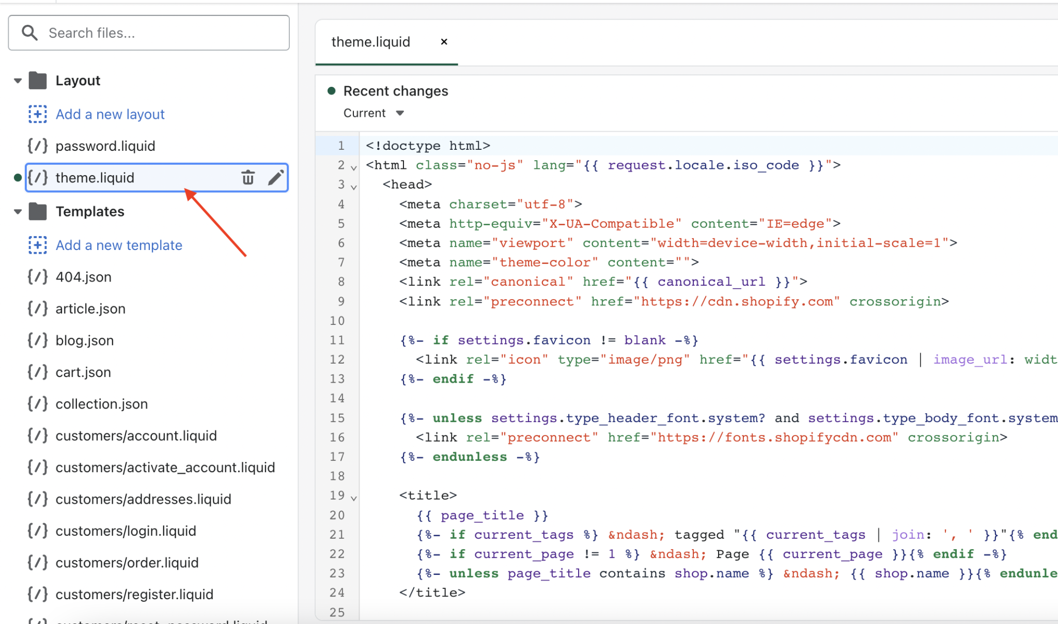Screen dimensions: 1058x624
Task: Click the Templates folder icon
Action: click(38, 211)
